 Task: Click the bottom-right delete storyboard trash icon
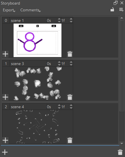click(120, 152)
